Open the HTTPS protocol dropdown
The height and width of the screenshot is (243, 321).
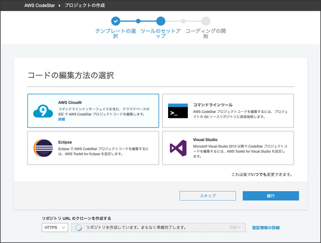point(55,227)
